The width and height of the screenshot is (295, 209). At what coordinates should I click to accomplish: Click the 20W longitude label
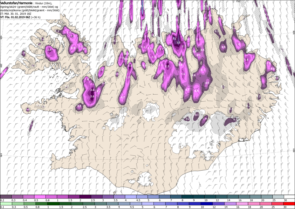click(x=121, y=1)
